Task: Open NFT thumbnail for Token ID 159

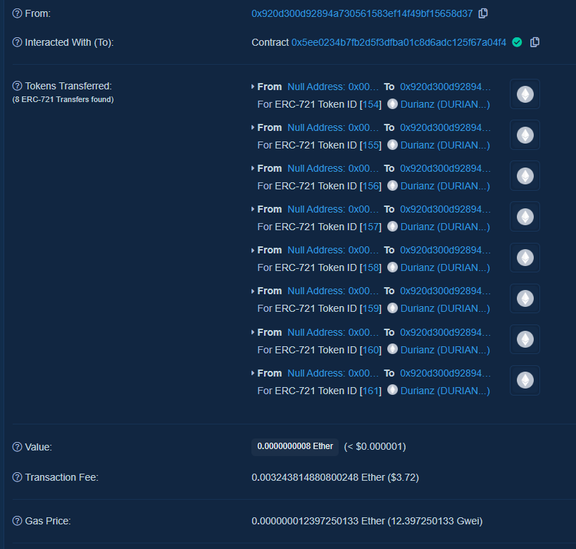Action: coord(525,298)
